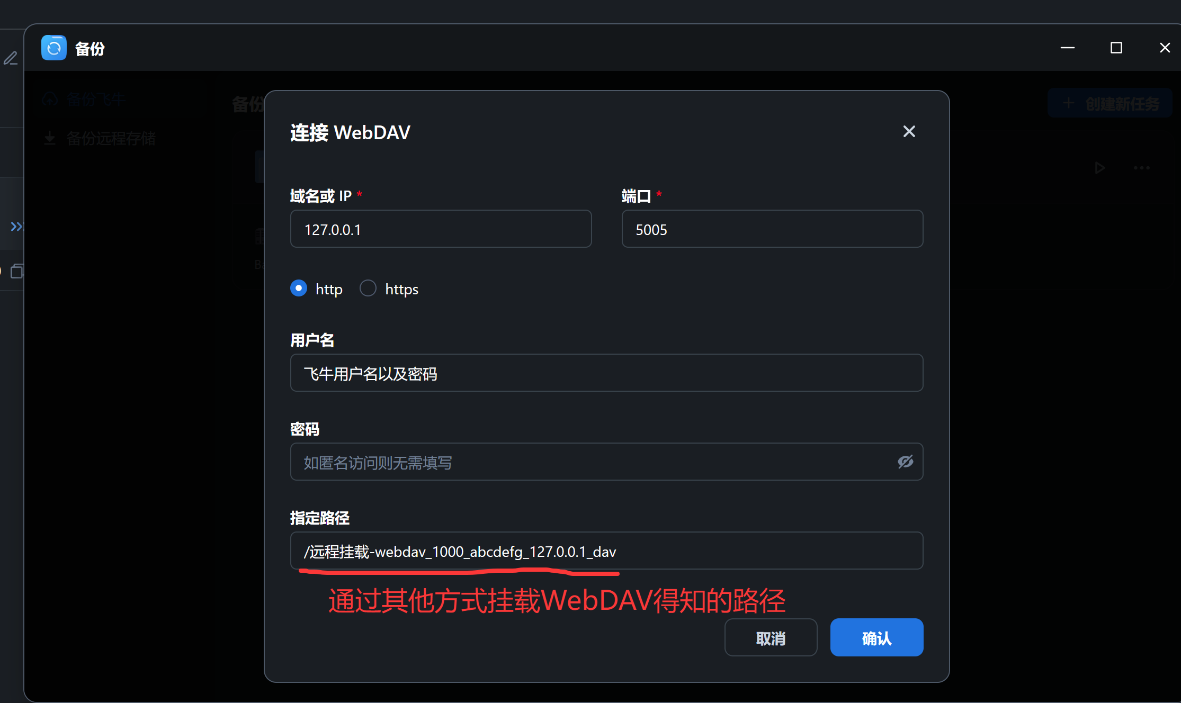Focus the 用户名 username field
This screenshot has width=1181, height=703.
(x=606, y=373)
